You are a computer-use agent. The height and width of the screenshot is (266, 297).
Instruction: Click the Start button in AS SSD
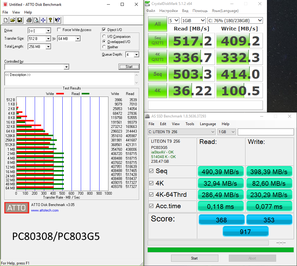(194, 258)
